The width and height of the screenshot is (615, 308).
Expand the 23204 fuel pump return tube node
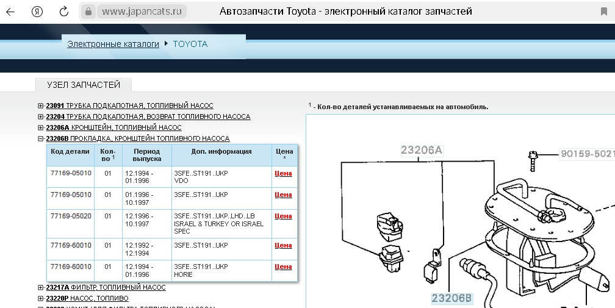[x=41, y=116]
